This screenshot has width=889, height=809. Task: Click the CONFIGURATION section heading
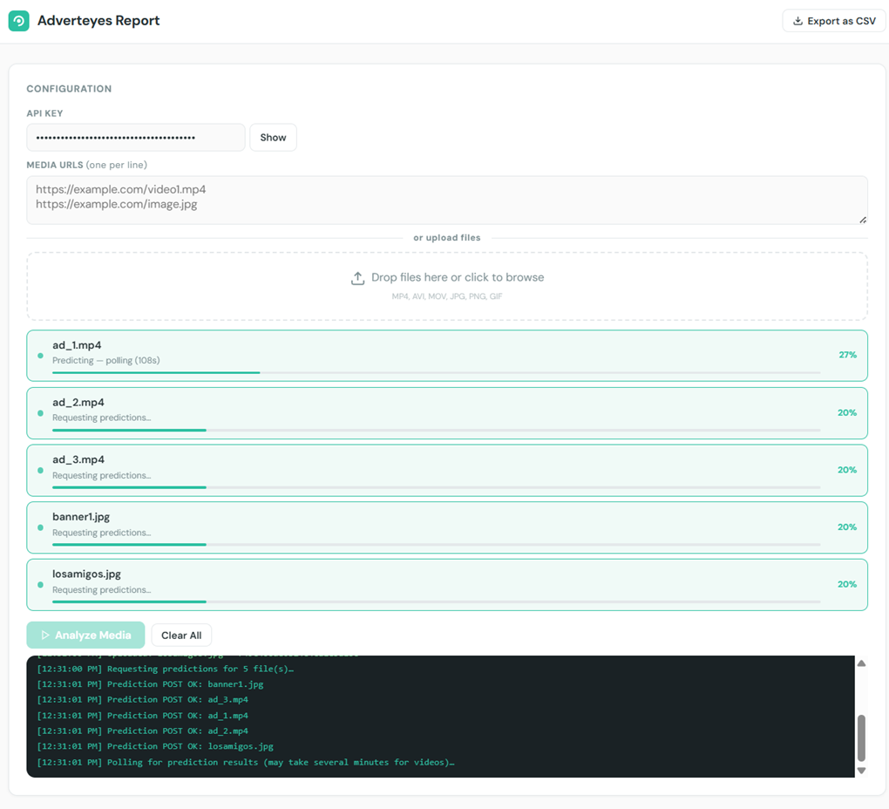click(69, 89)
